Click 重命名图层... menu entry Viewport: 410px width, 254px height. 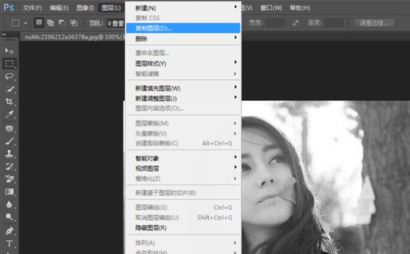click(183, 53)
